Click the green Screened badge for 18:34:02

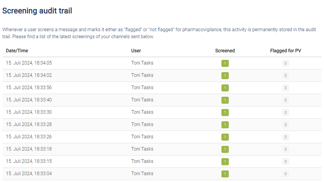tap(225, 76)
